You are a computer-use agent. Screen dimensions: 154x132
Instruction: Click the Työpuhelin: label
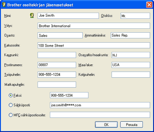(12, 75)
